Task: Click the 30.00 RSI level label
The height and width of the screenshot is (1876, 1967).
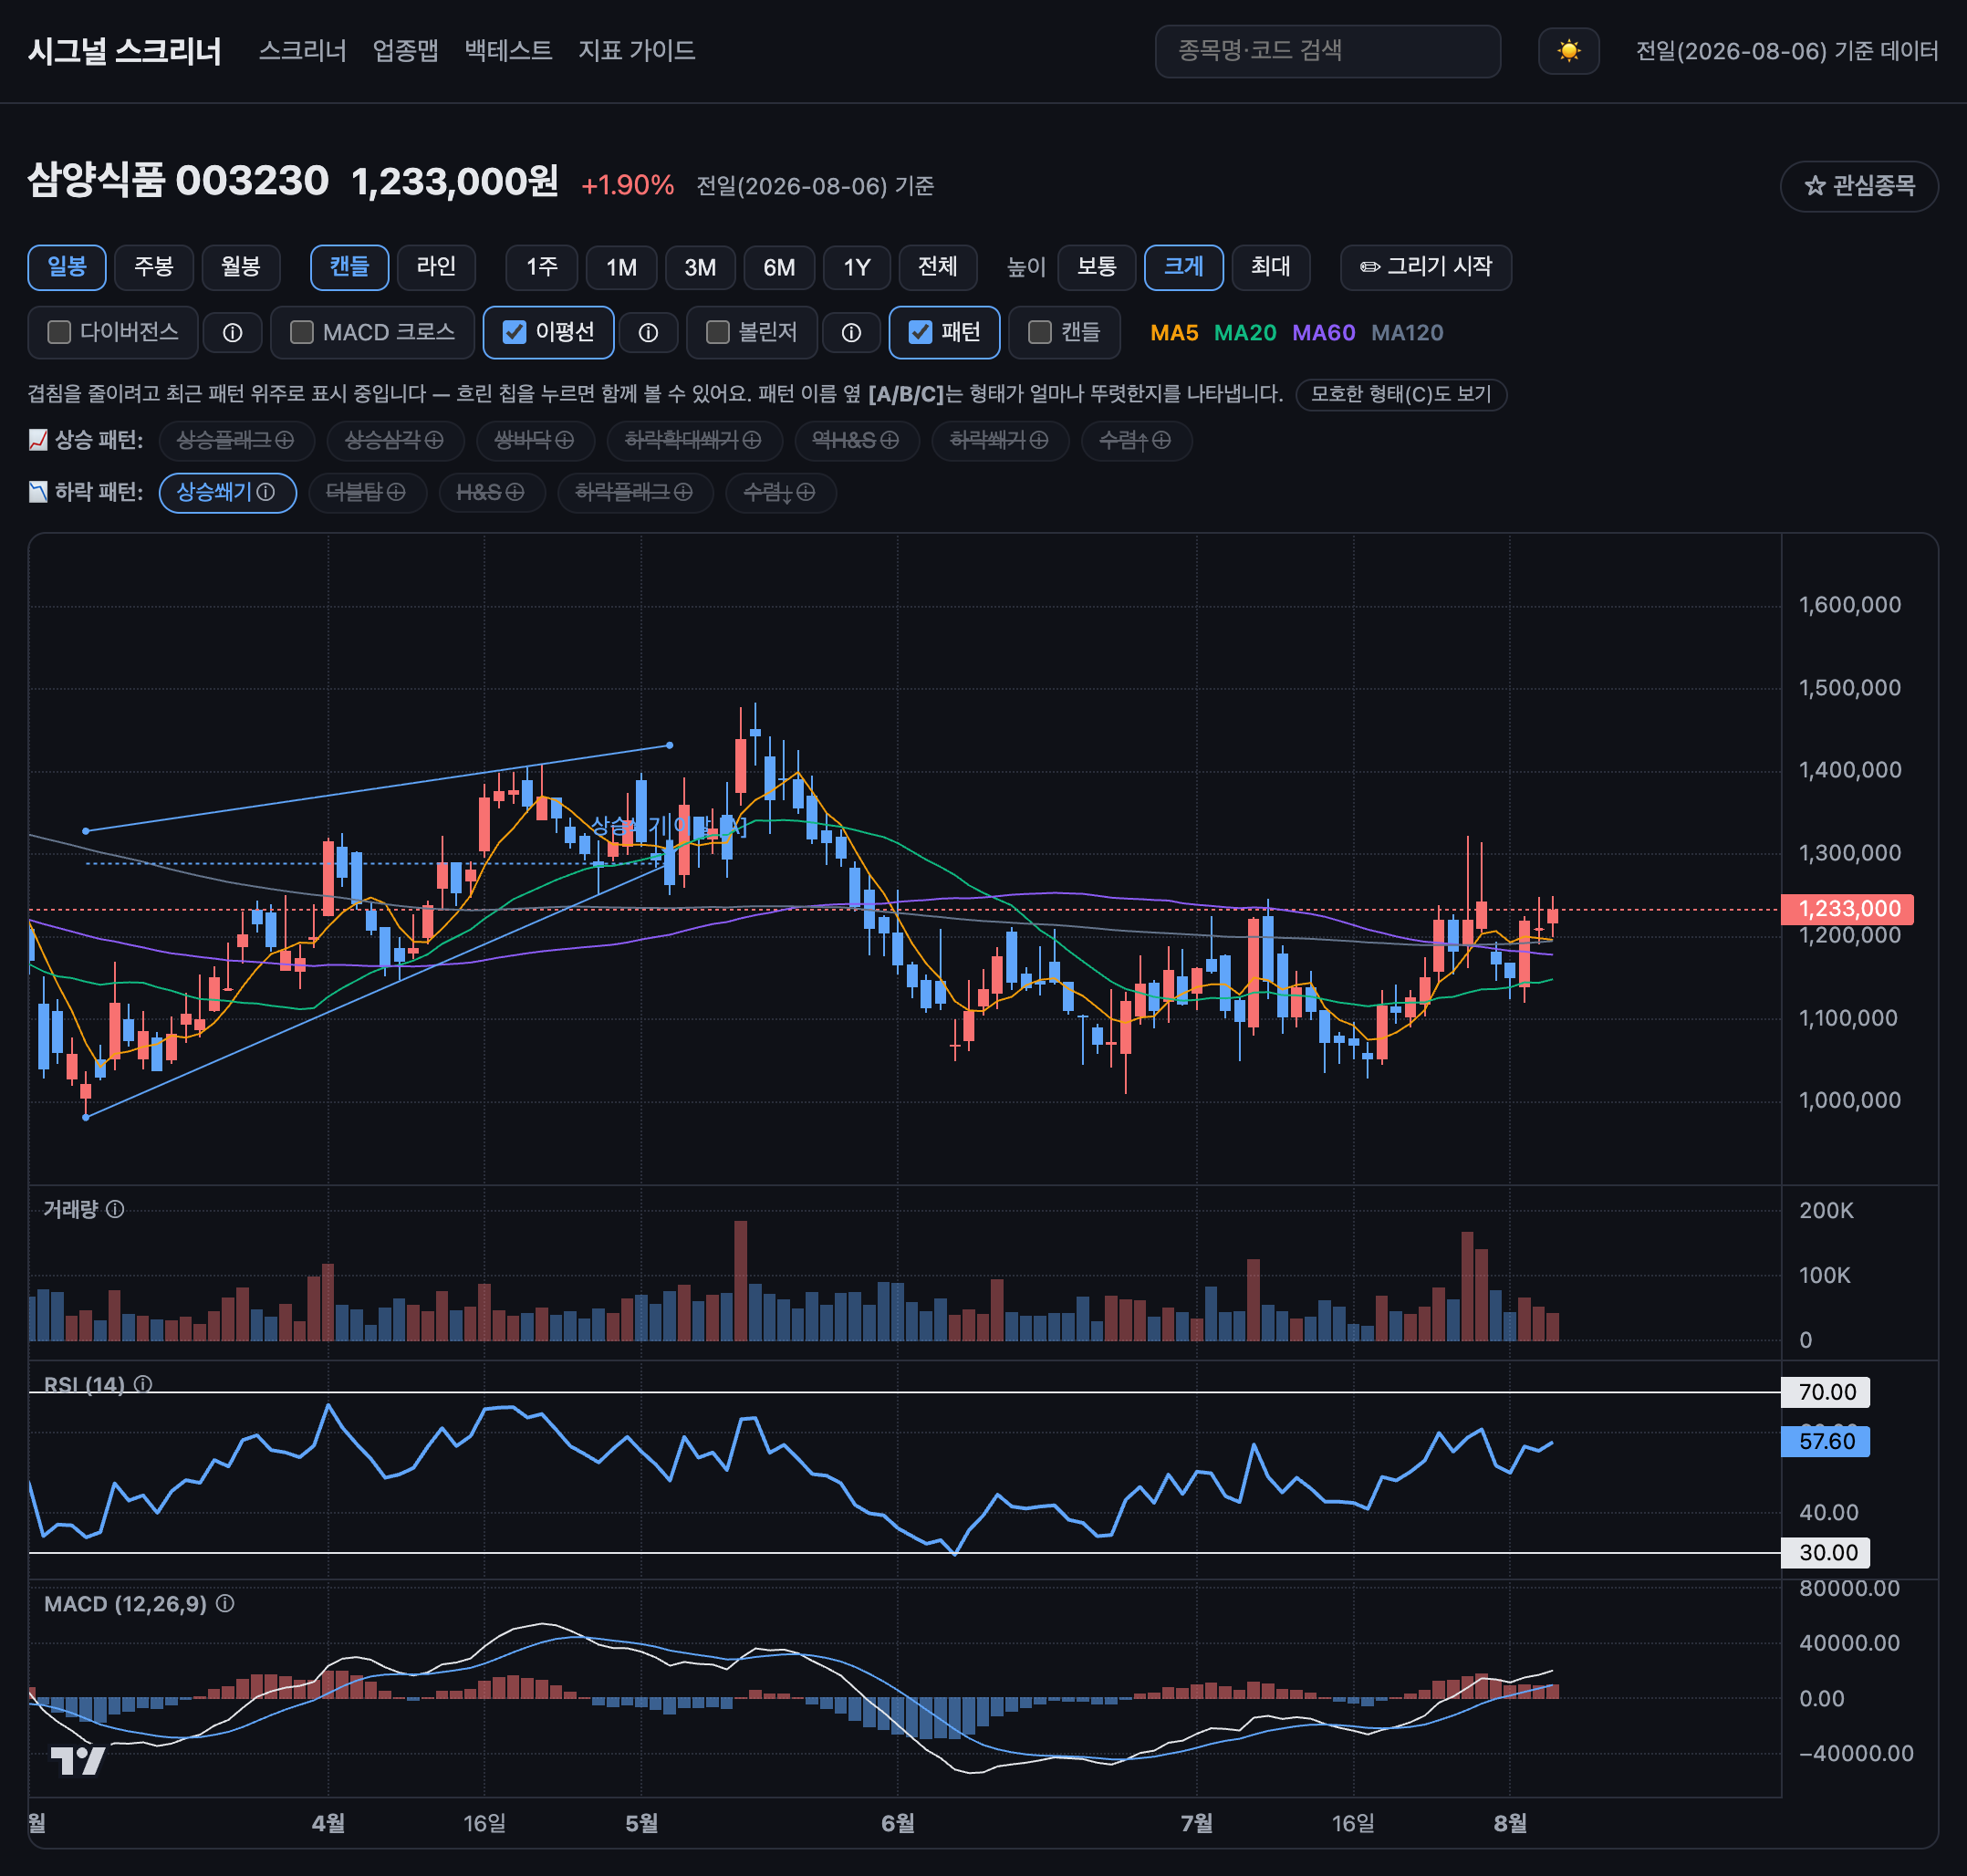Action: [x=1826, y=1553]
